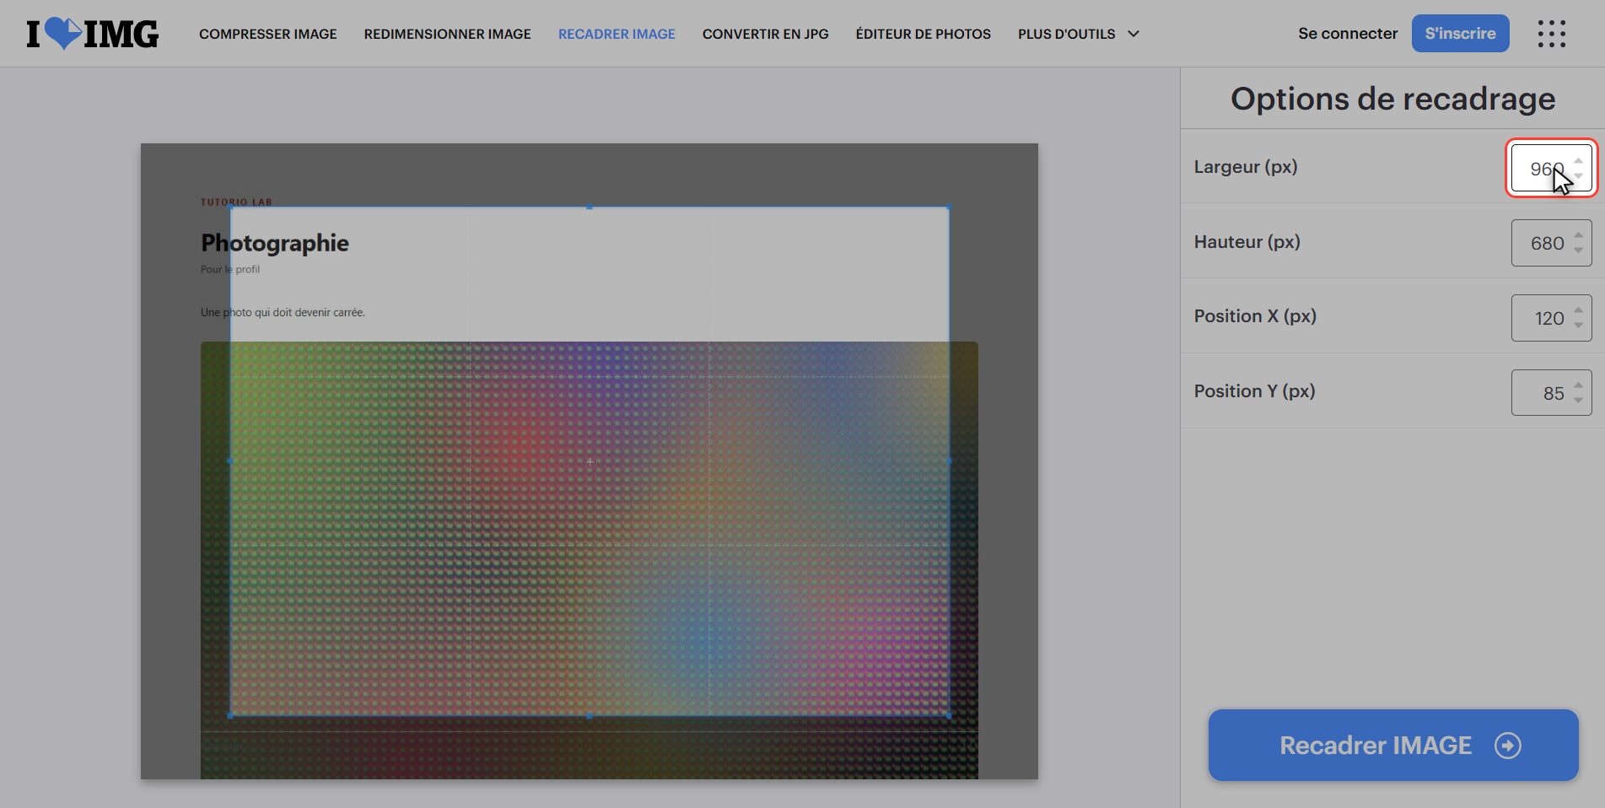Open Redimensionner Image tool
1605x808 pixels.
pos(448,34)
